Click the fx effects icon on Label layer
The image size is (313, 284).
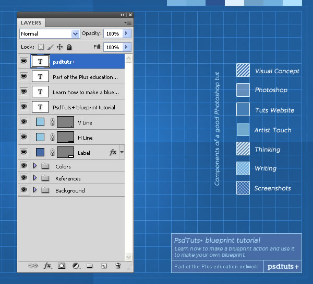tap(113, 152)
